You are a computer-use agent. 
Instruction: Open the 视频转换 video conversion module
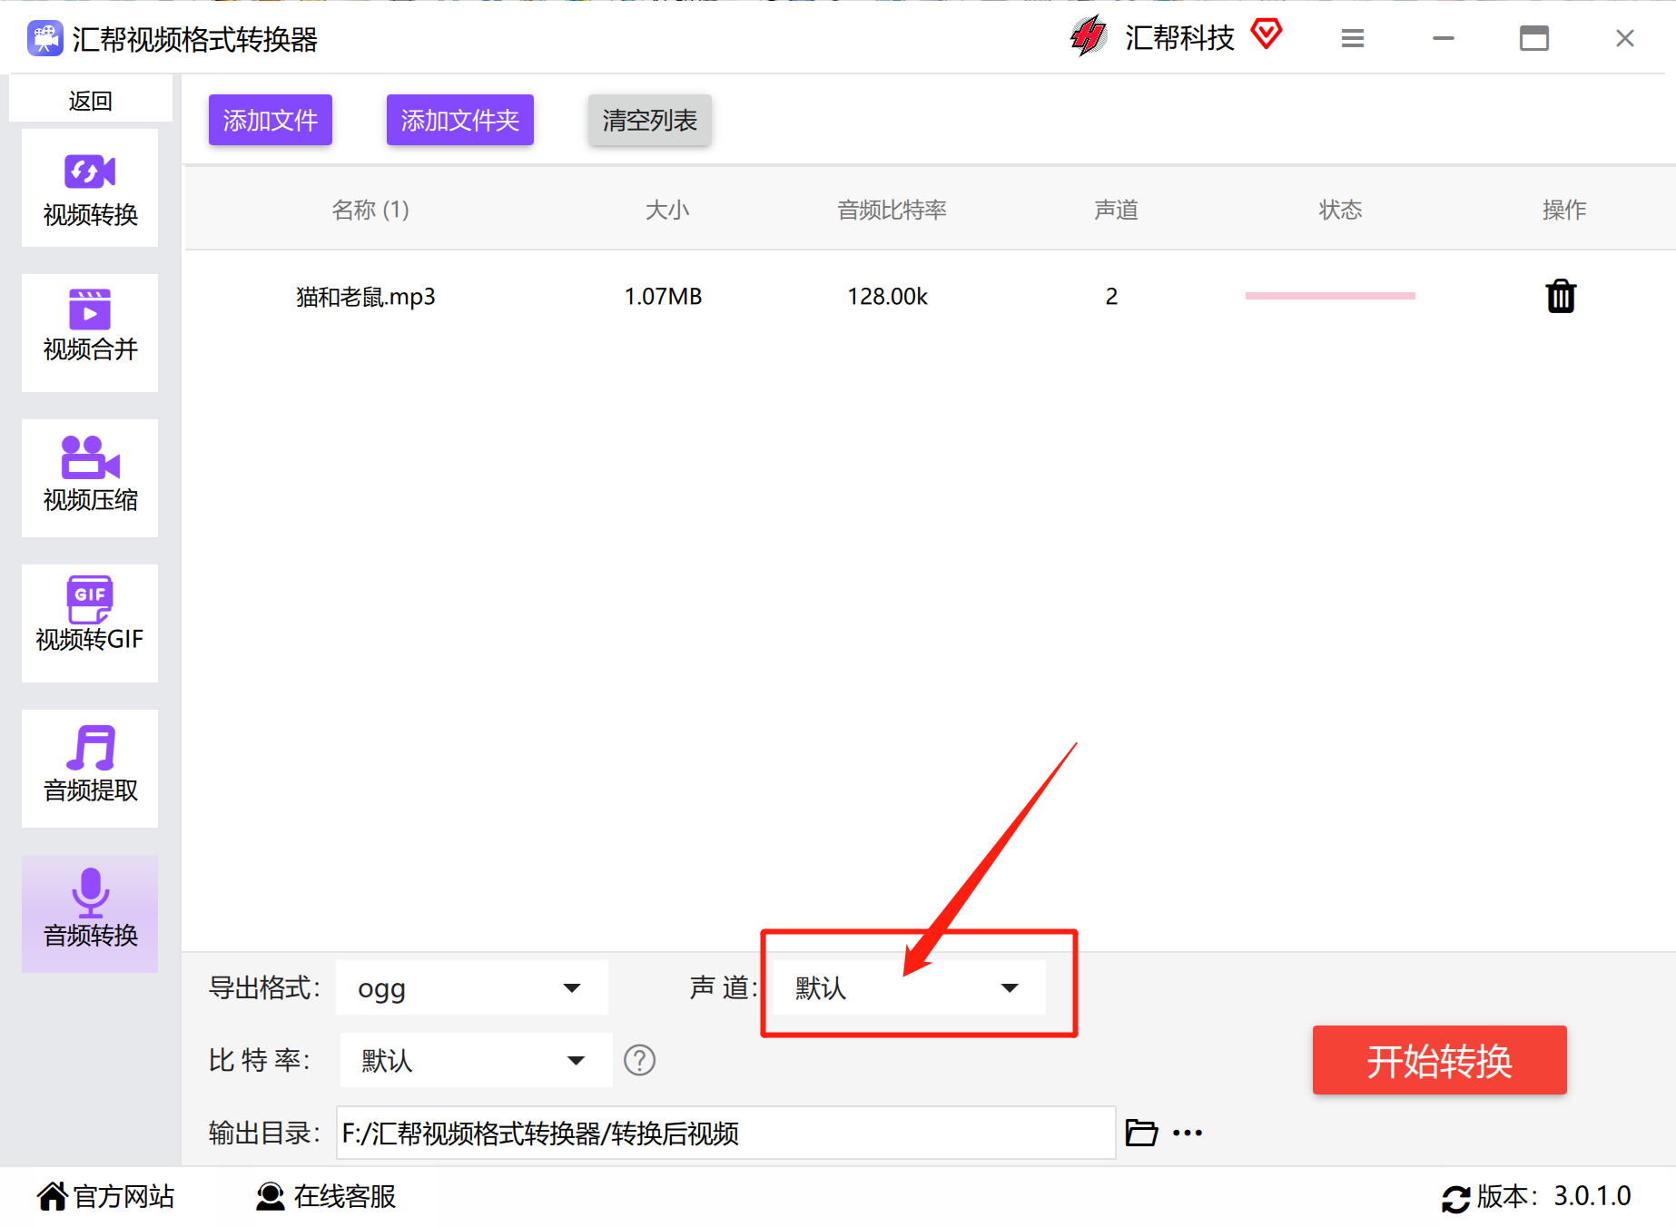coord(90,188)
